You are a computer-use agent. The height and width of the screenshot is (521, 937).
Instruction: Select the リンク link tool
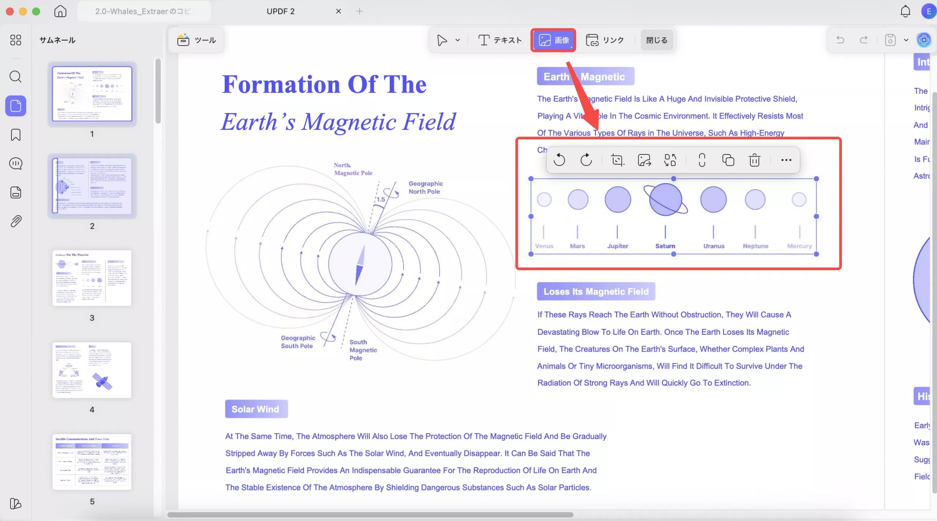[605, 40]
